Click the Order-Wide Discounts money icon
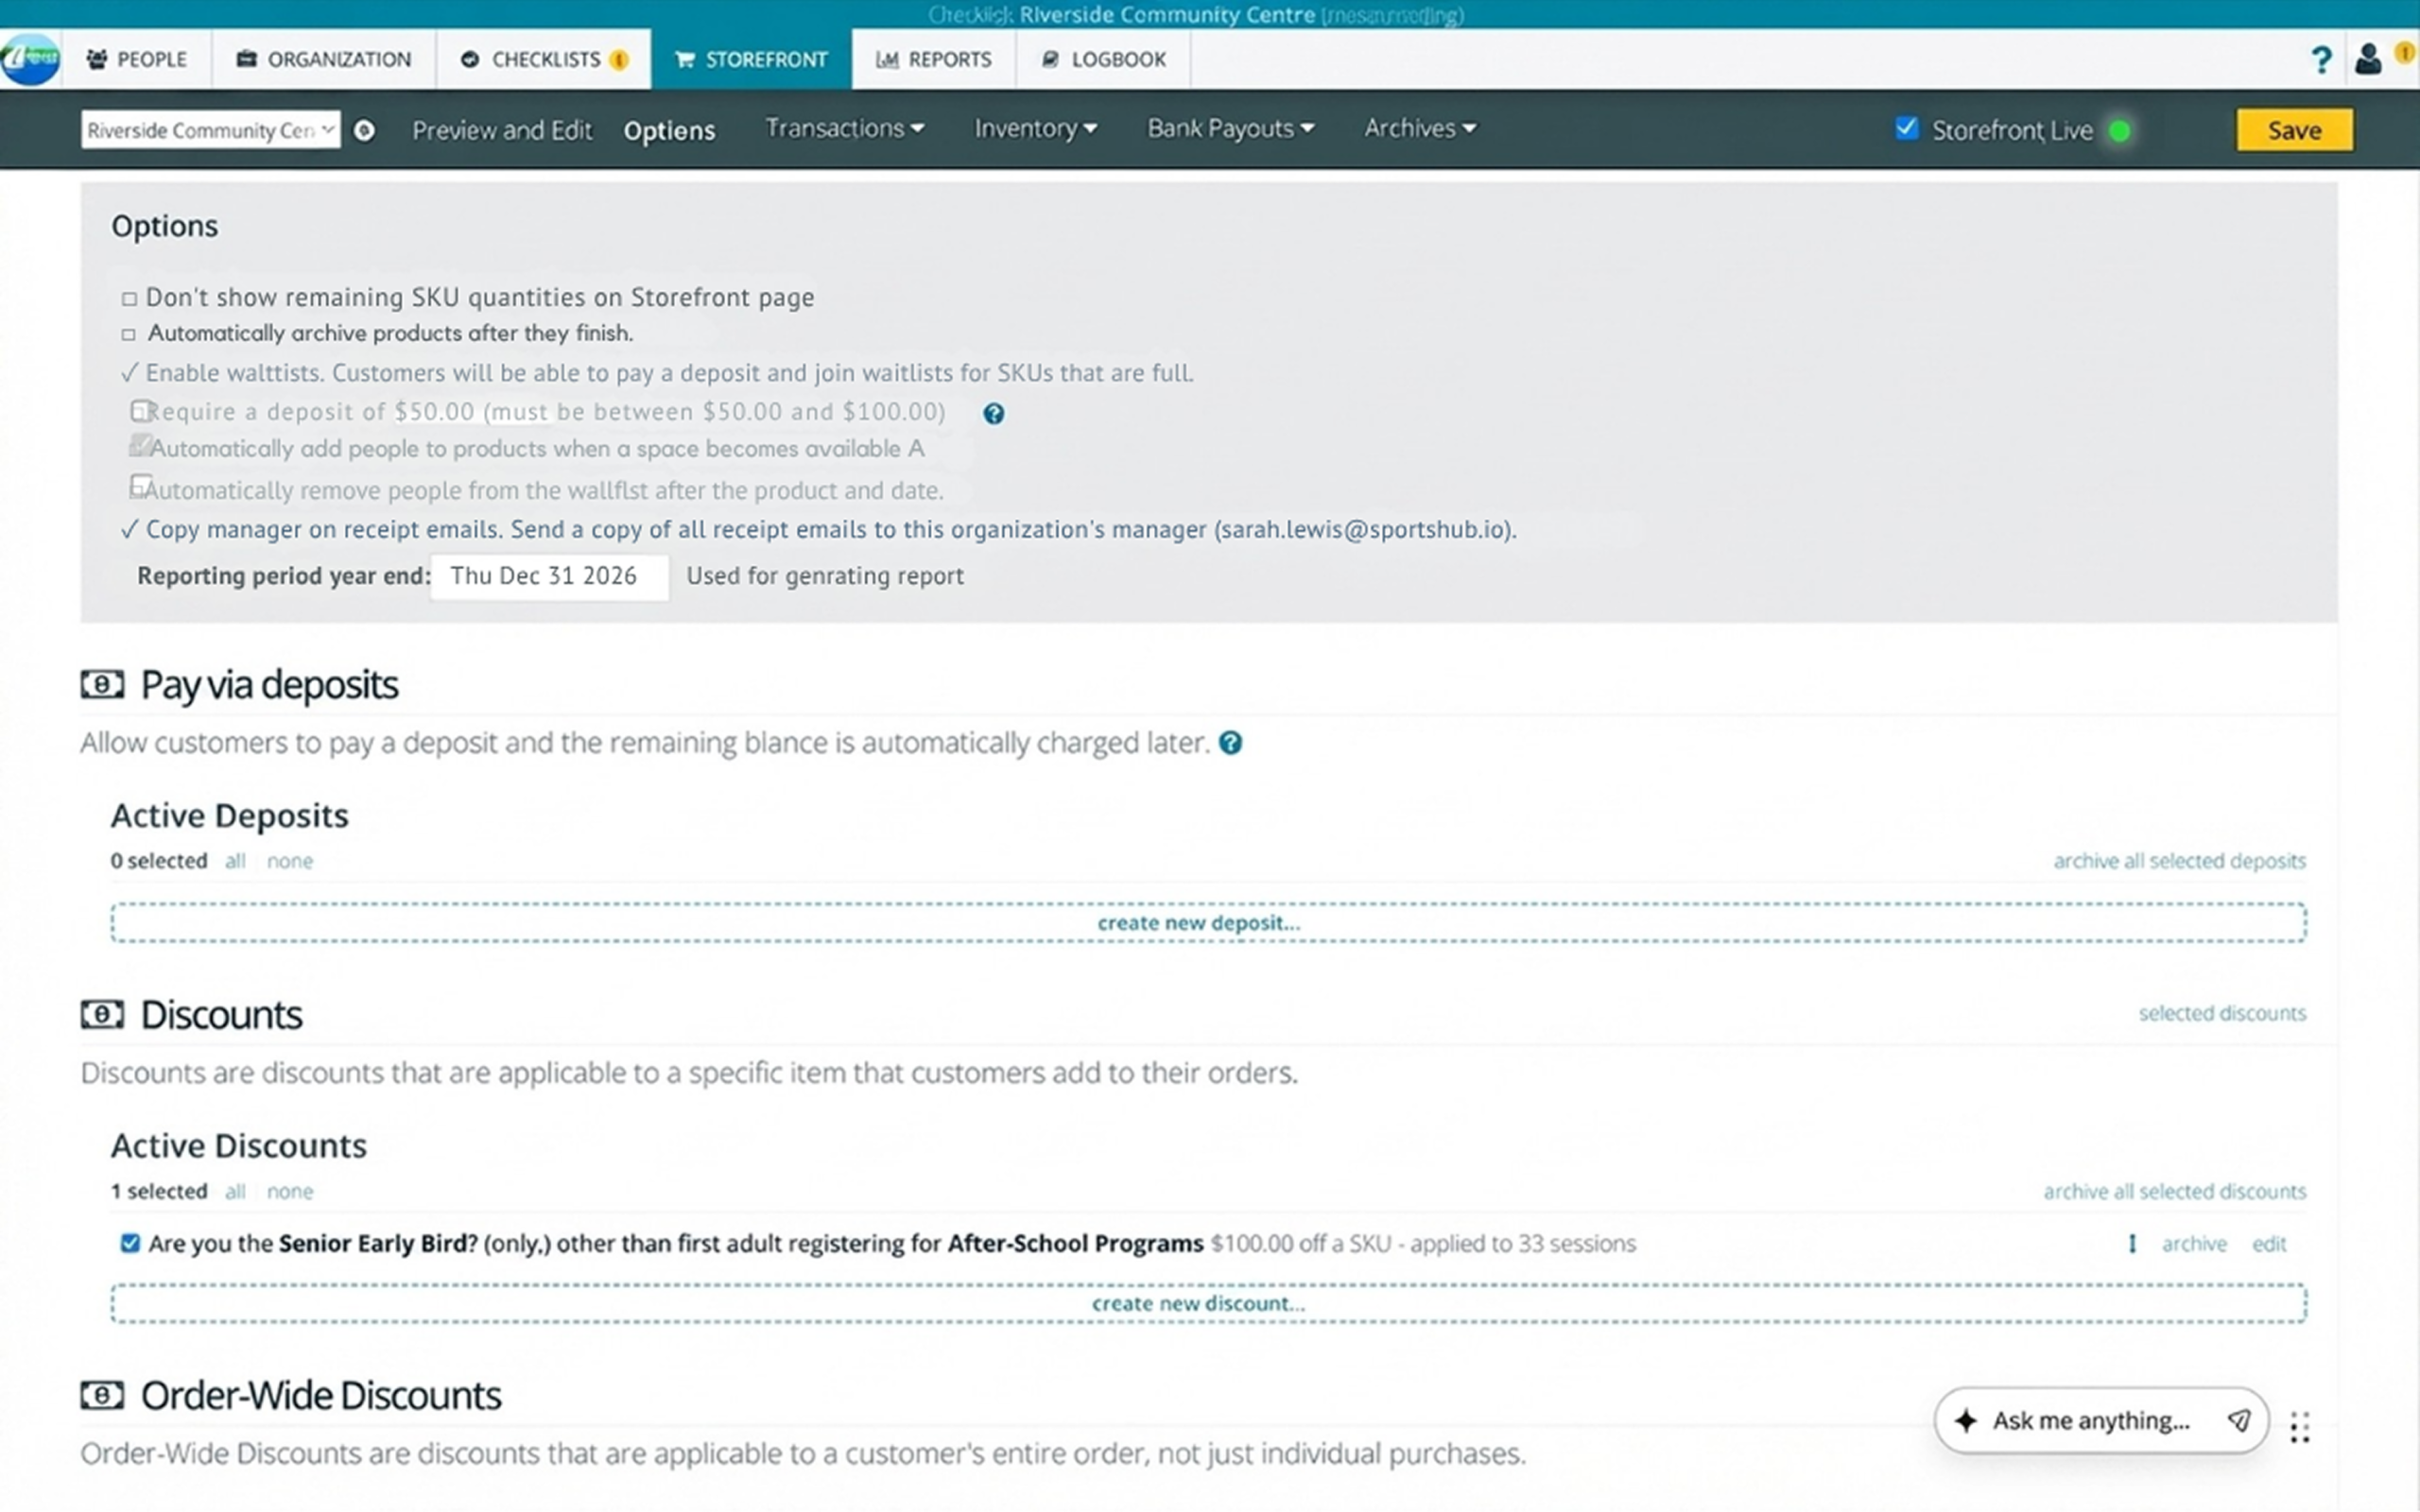The height and width of the screenshot is (1512, 2420). (102, 1395)
